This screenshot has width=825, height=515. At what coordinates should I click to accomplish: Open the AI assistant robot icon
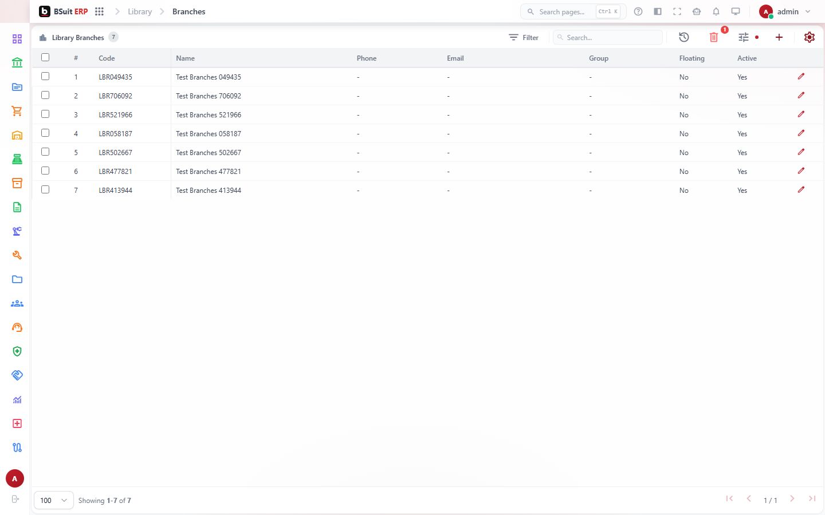pos(697,11)
